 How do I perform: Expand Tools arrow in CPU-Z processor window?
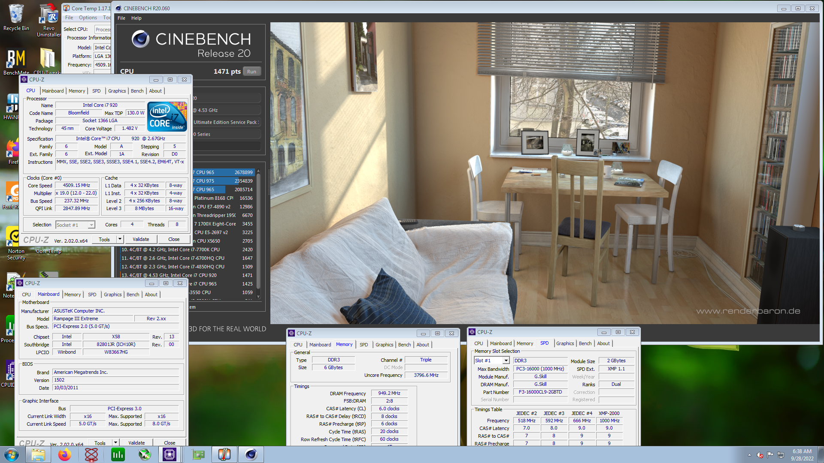[x=120, y=239]
